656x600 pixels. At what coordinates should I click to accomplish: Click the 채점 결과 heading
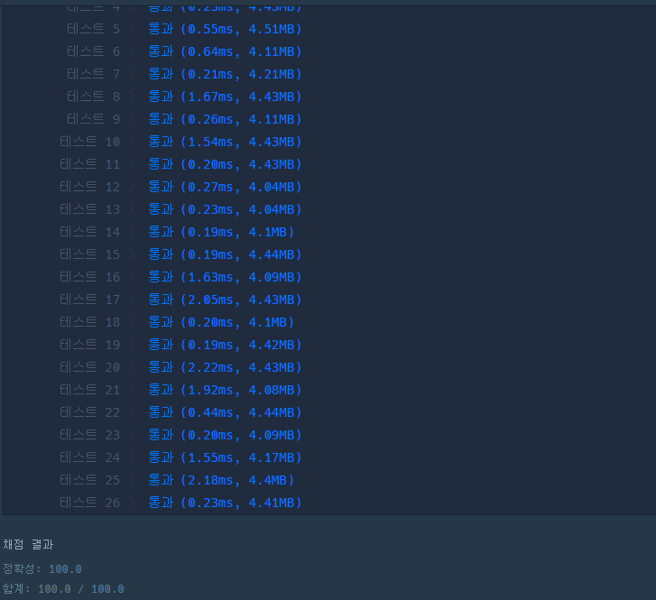tap(28, 544)
